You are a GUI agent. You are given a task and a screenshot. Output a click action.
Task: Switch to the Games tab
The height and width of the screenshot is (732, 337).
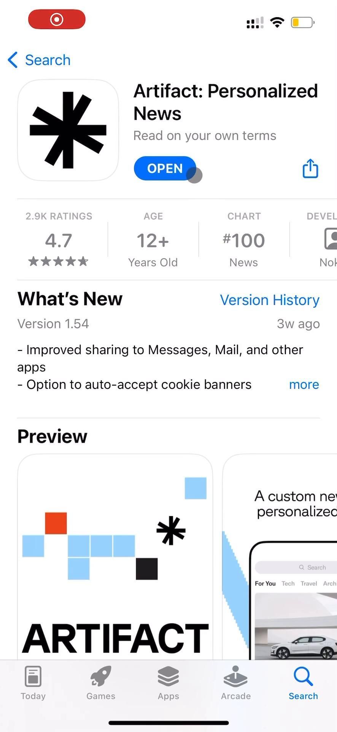tap(101, 683)
